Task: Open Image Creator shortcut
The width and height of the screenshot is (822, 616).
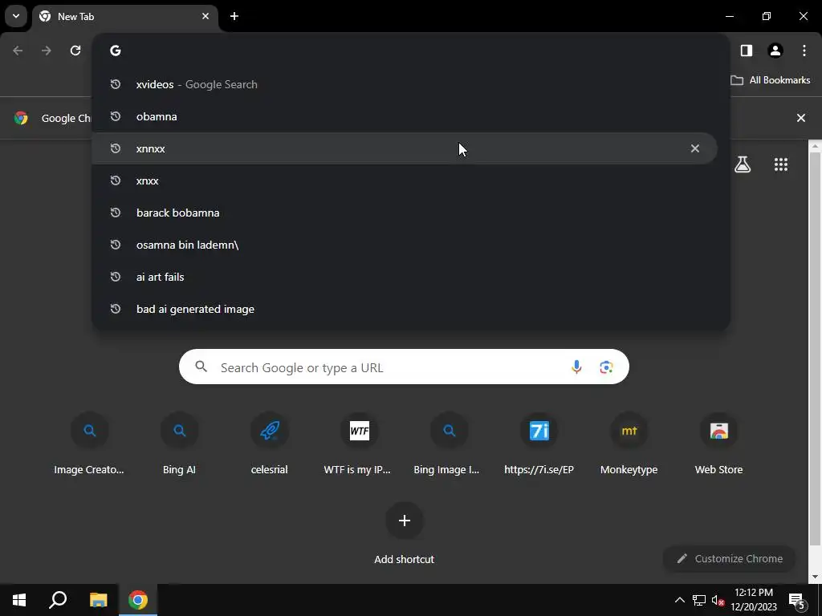Action: [x=90, y=444]
